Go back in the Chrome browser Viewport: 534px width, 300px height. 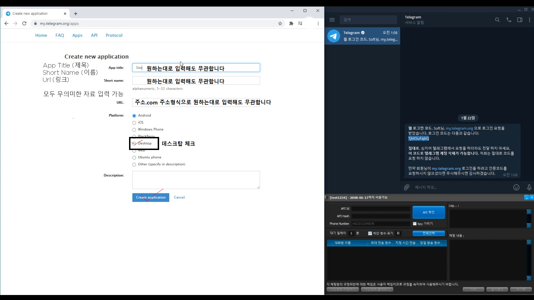(6, 23)
